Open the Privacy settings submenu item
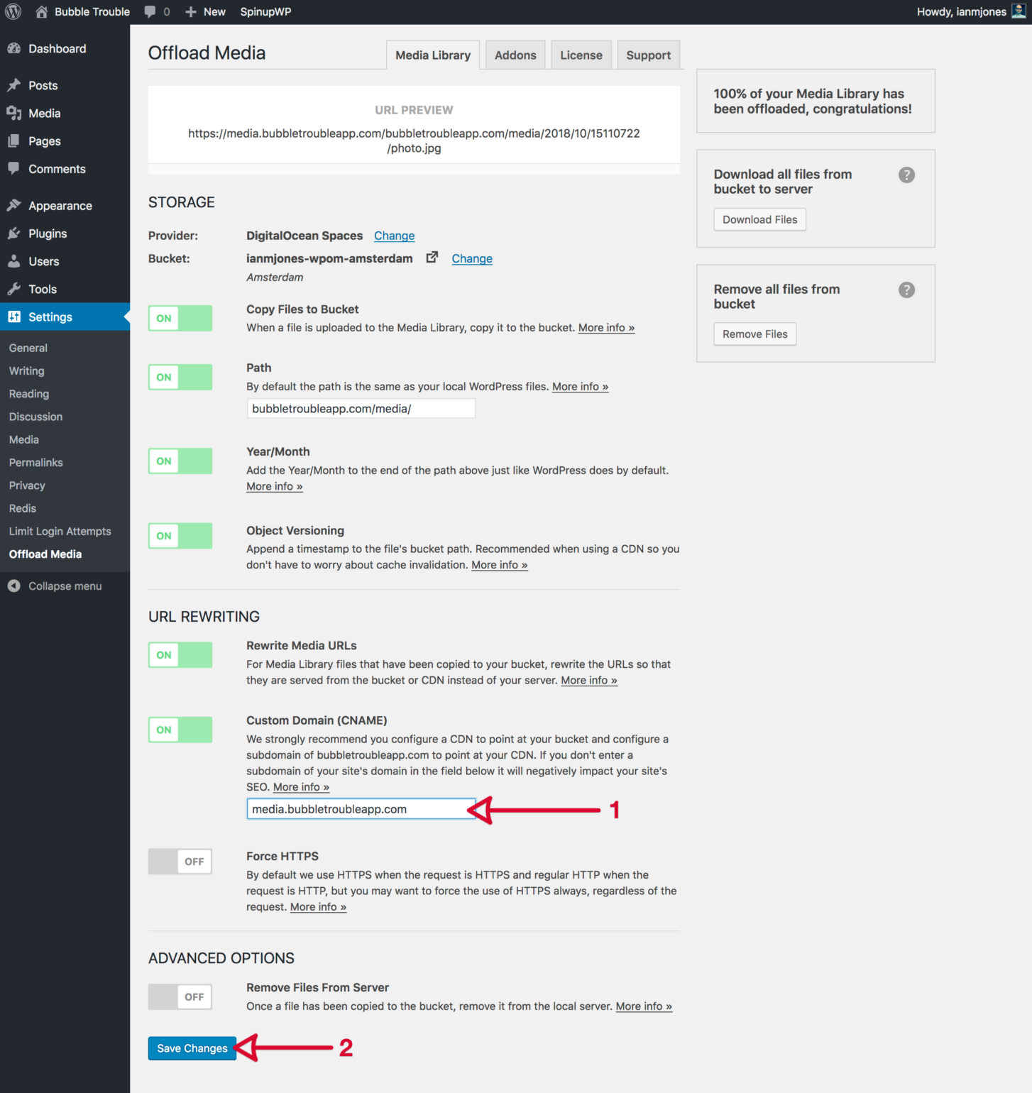Image resolution: width=1032 pixels, height=1093 pixels. (x=27, y=485)
